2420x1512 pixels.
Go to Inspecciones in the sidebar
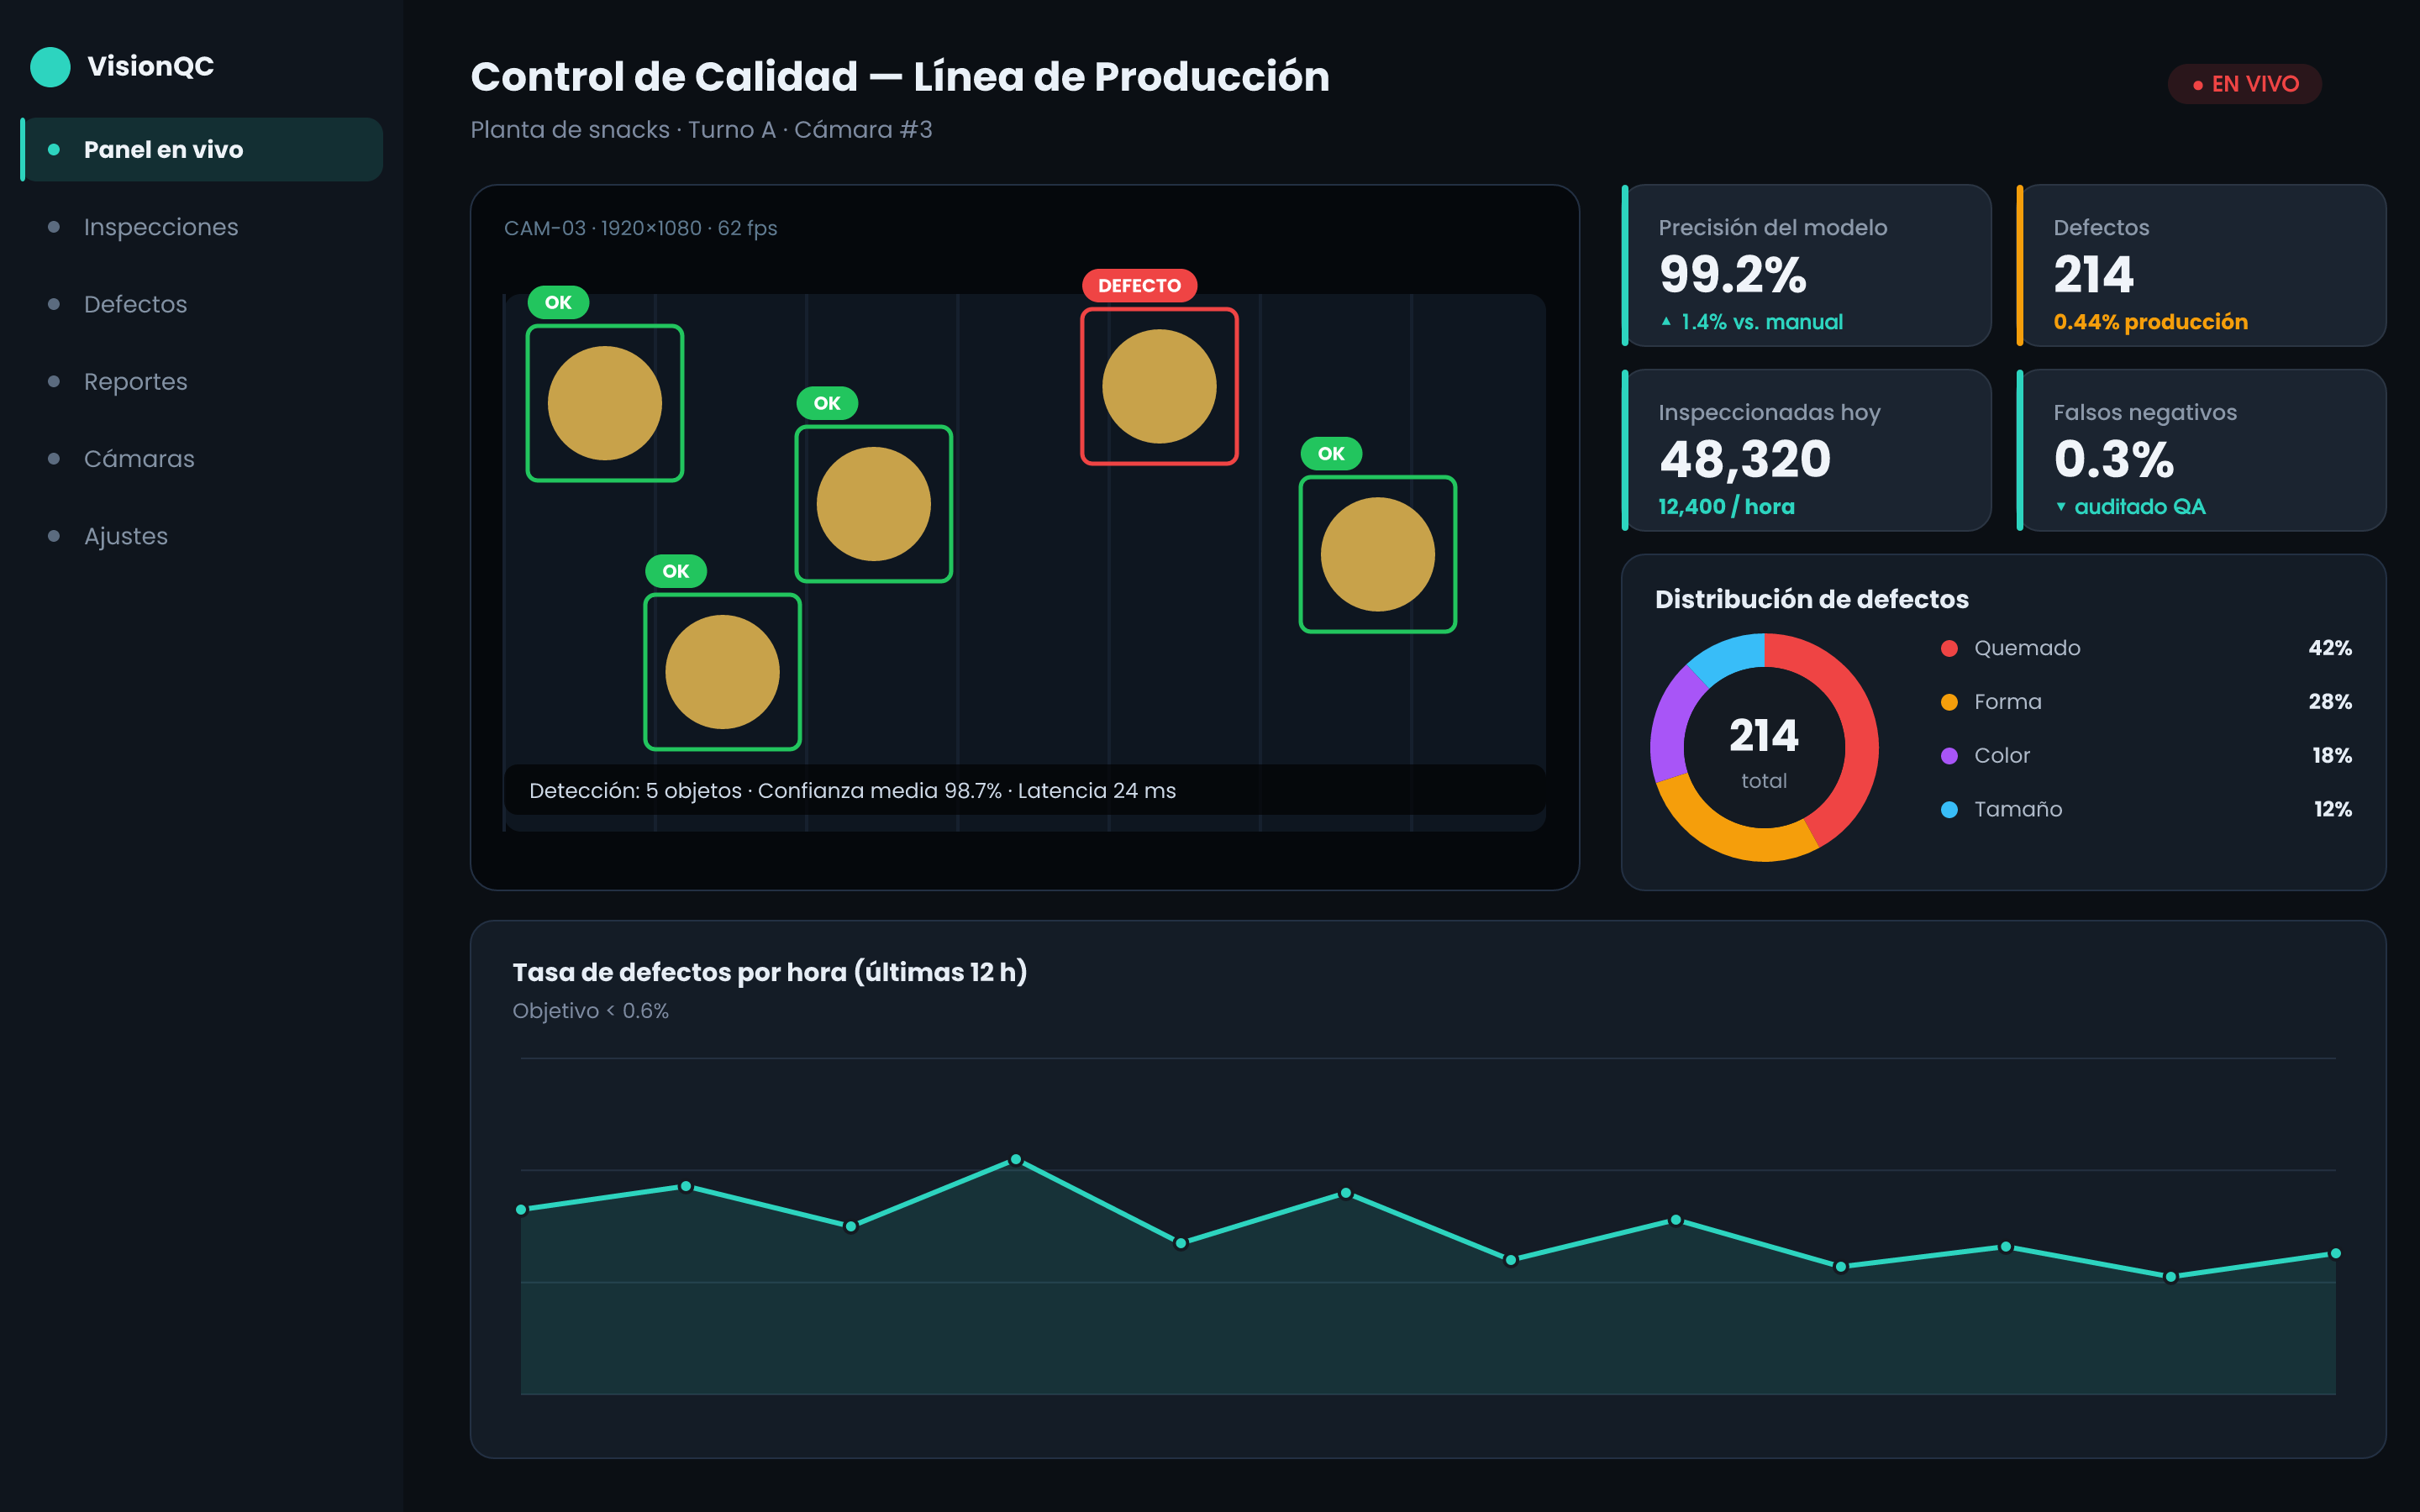pyautogui.click(x=202, y=227)
